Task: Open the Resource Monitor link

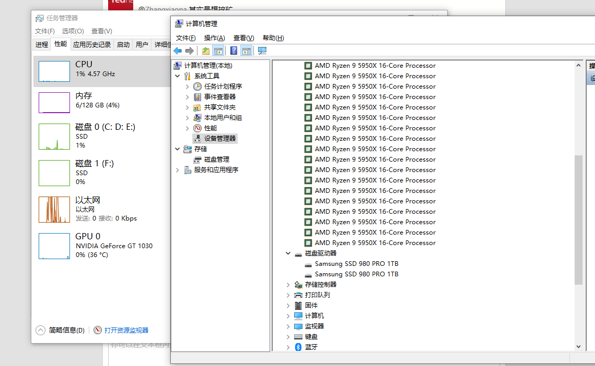Action: [126, 330]
